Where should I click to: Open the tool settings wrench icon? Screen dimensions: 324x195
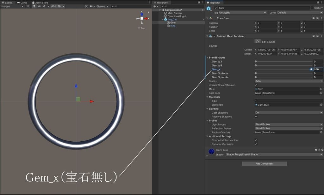point(86,6)
